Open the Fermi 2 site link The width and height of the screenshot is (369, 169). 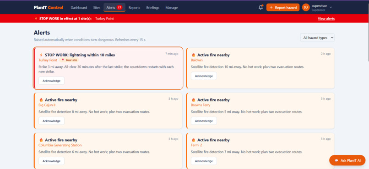point(196,145)
